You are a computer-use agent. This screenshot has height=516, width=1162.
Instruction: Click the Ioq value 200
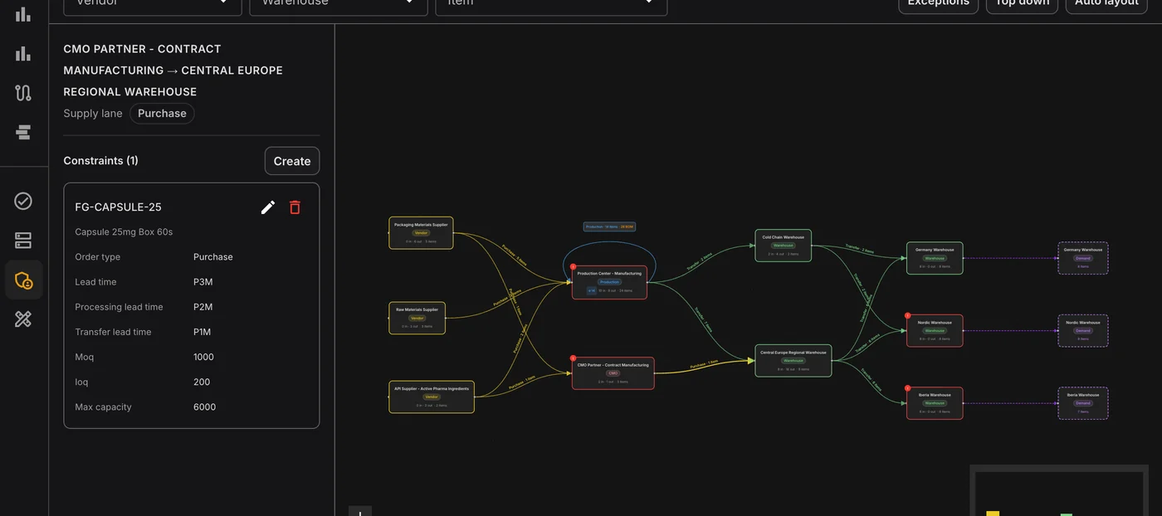[x=202, y=382]
